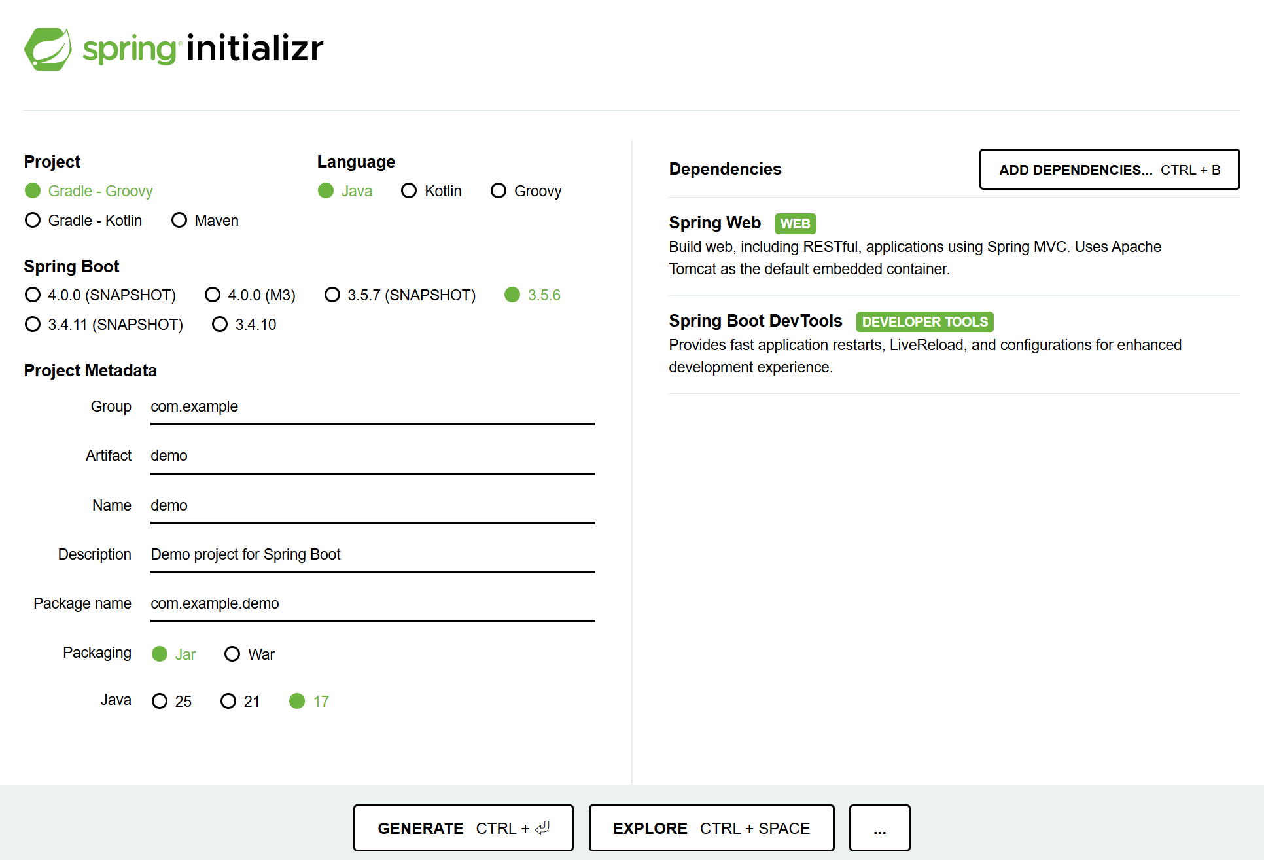
Task: Click the WEB tag badge
Action: (794, 224)
